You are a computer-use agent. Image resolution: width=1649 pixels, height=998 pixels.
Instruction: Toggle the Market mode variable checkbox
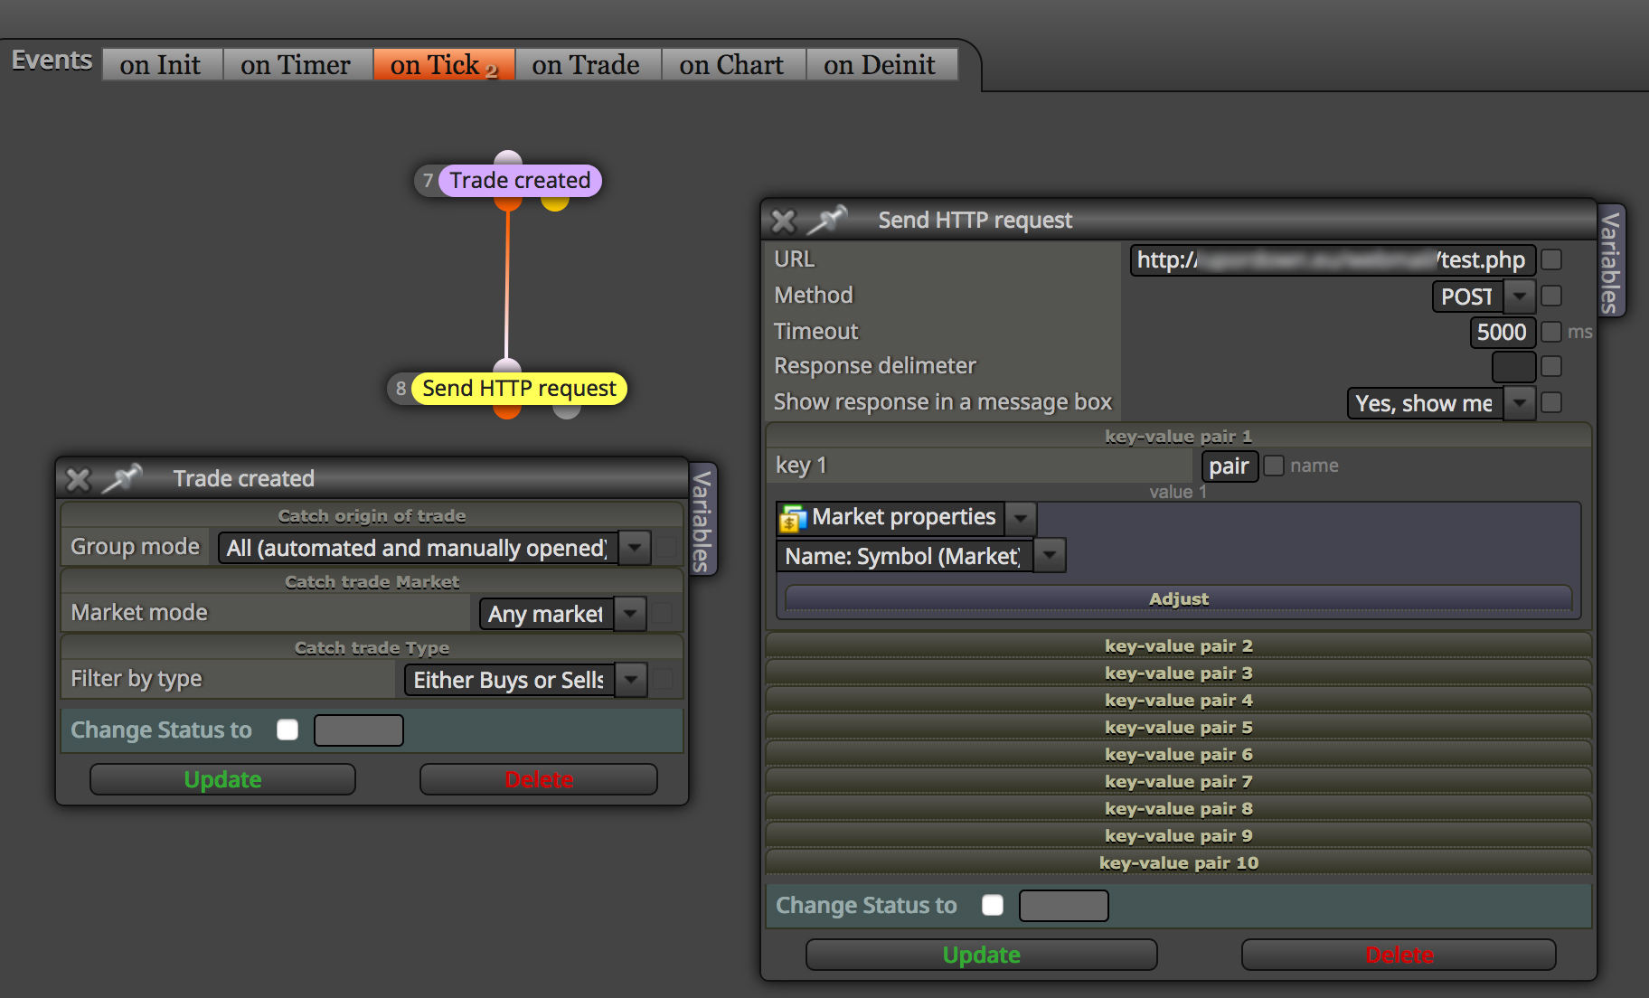coord(663,613)
